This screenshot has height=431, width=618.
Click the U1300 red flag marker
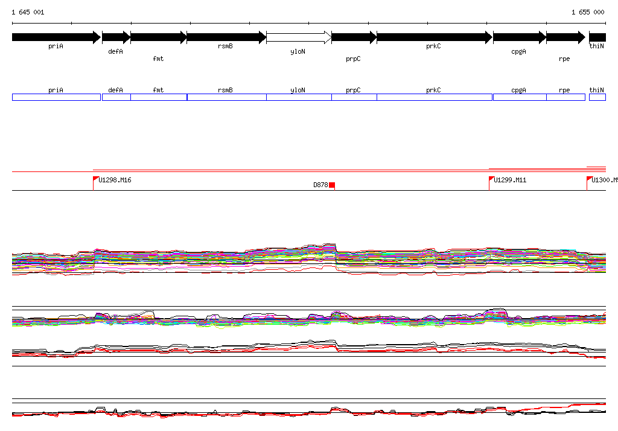(590, 179)
